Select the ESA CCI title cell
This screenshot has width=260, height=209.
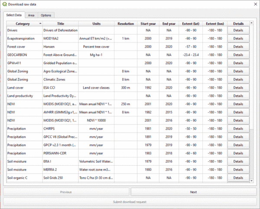coord(60,87)
